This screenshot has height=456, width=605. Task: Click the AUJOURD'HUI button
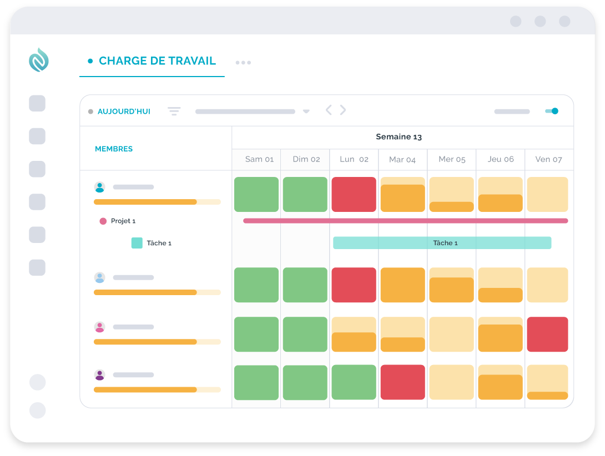(x=123, y=112)
